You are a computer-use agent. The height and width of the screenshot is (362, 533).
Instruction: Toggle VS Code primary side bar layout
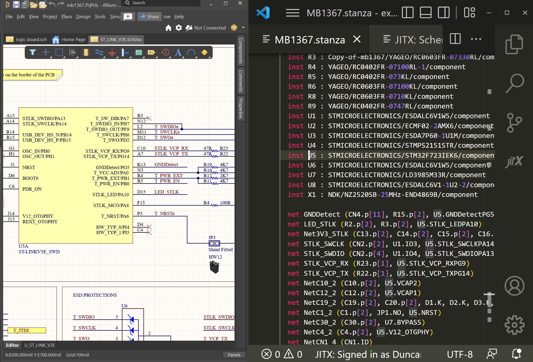407,12
